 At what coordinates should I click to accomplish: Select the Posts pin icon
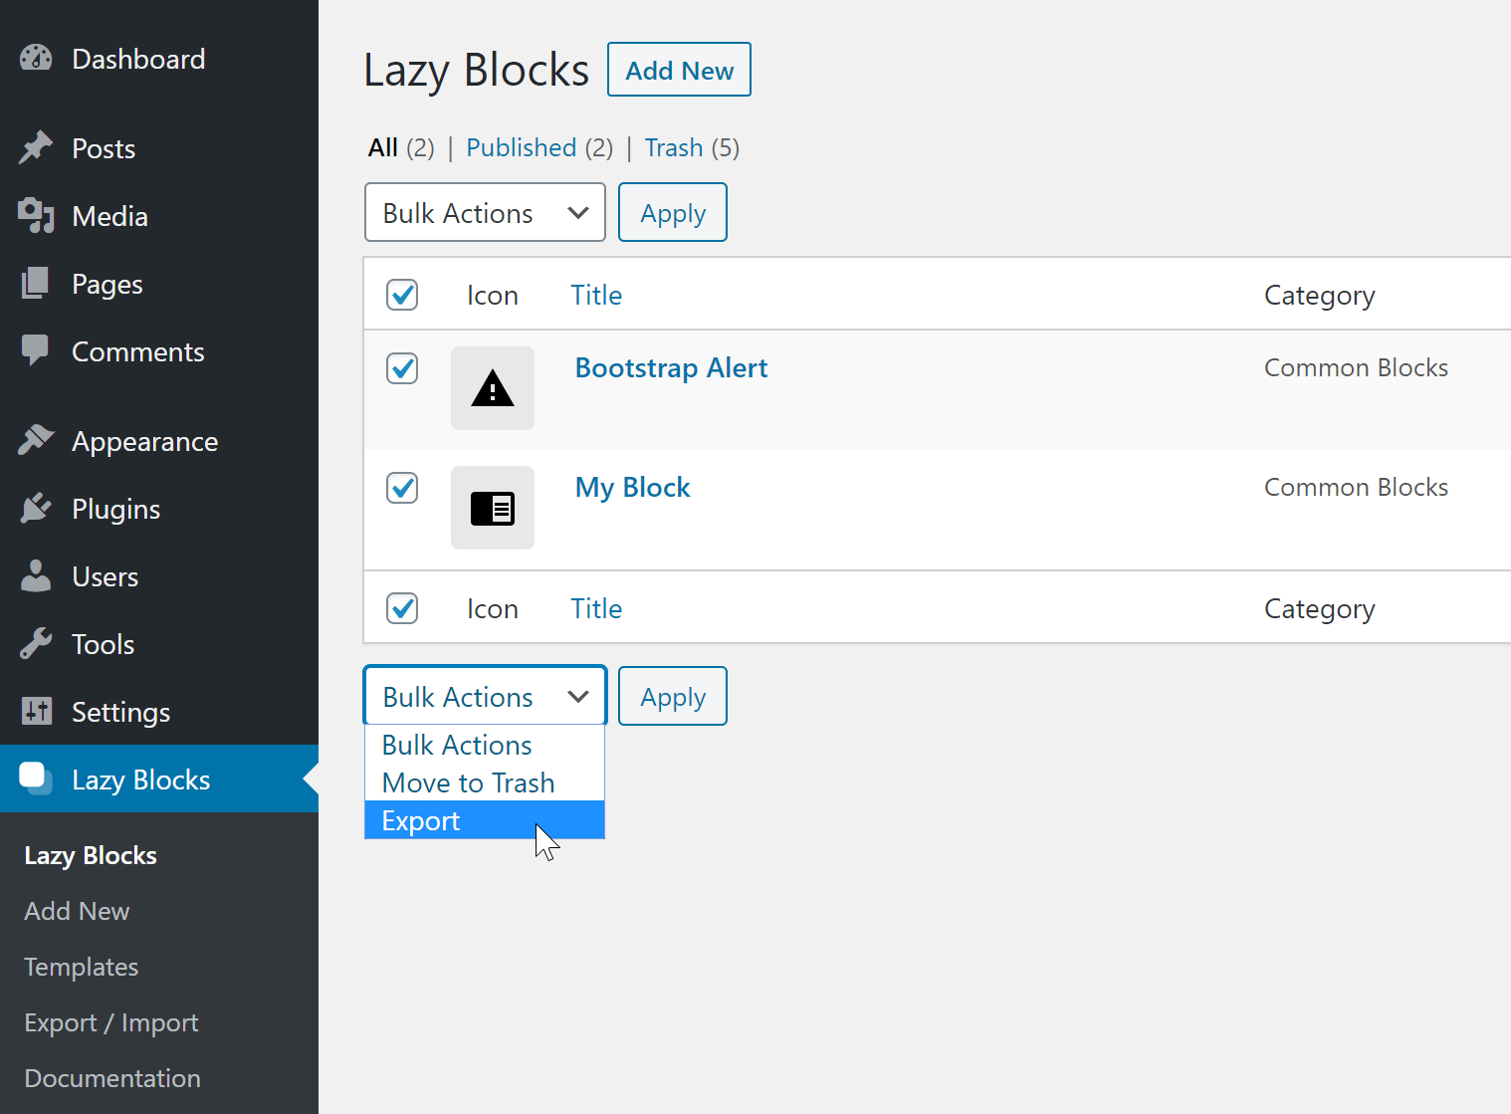pyautogui.click(x=36, y=147)
